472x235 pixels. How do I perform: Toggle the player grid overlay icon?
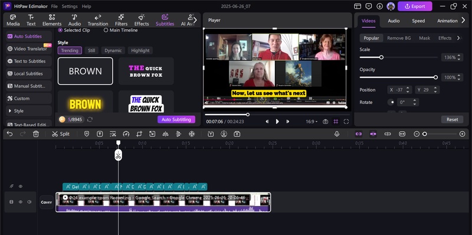(336, 122)
